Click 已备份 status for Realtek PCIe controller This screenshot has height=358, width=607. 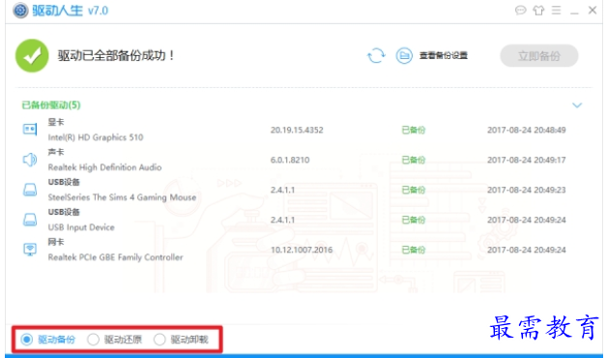(x=414, y=250)
